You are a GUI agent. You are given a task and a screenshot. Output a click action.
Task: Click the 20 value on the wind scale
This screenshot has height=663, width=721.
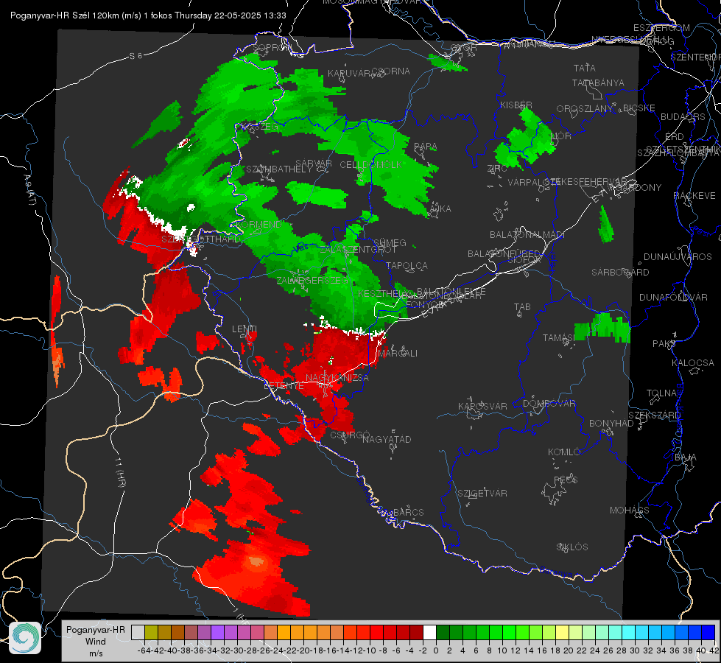pos(569,650)
